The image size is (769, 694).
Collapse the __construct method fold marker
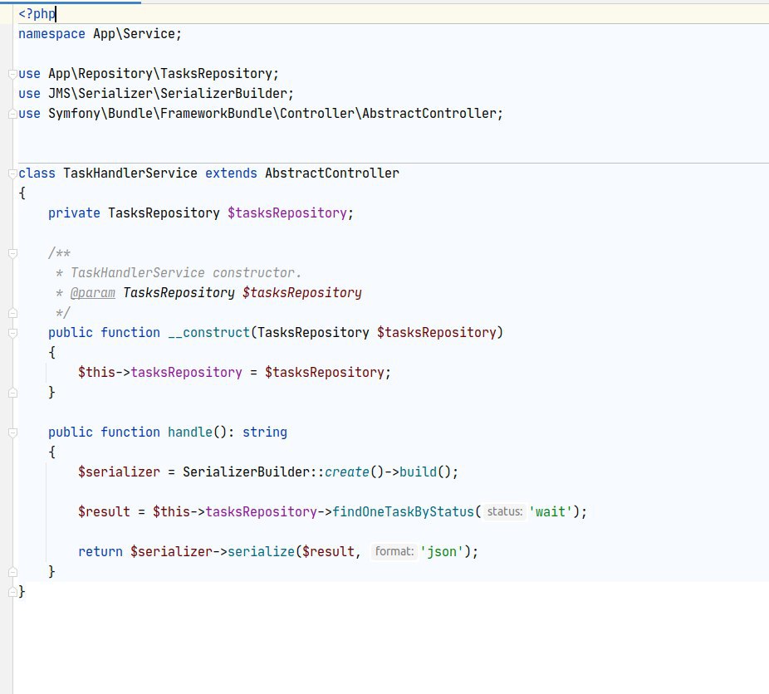pos(12,333)
